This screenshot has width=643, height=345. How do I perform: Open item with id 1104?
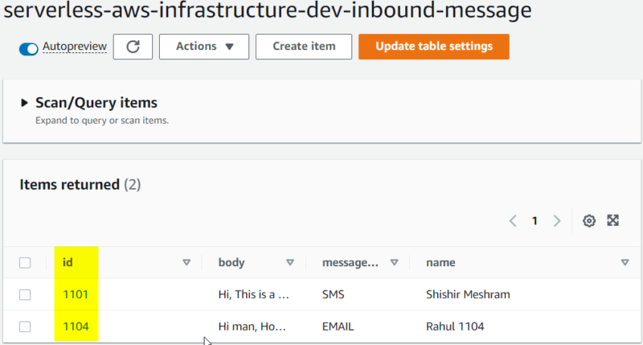76,327
